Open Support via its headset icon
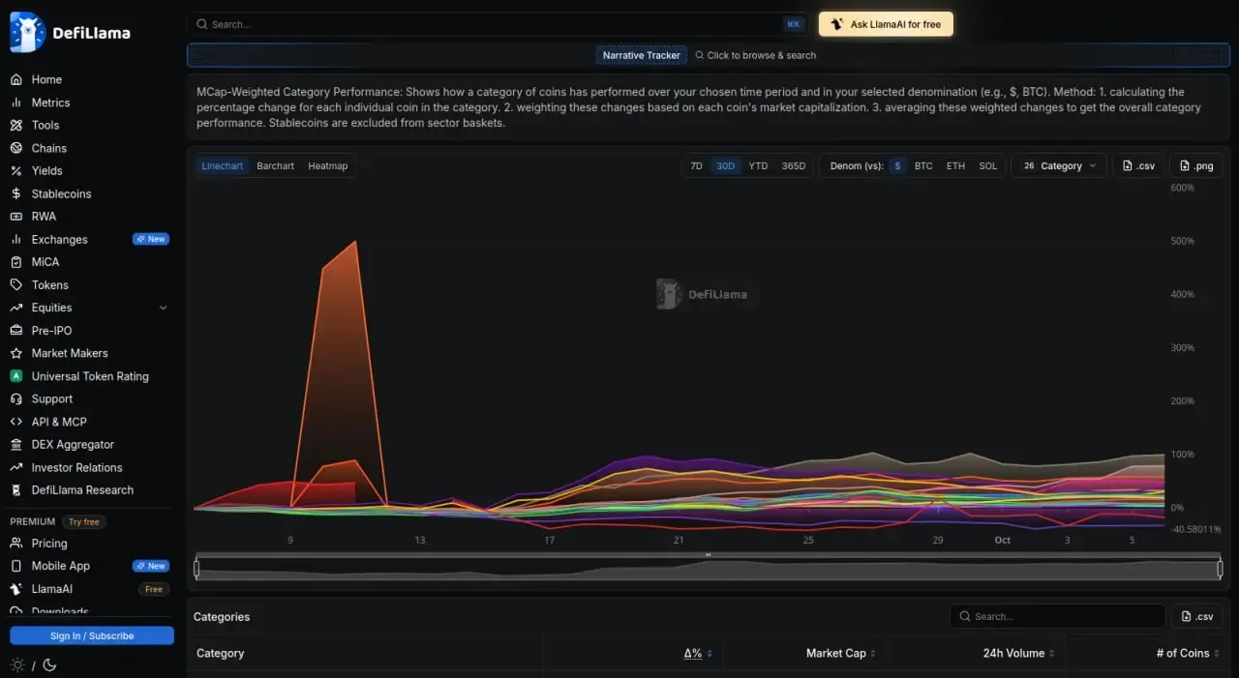 pyautogui.click(x=15, y=398)
